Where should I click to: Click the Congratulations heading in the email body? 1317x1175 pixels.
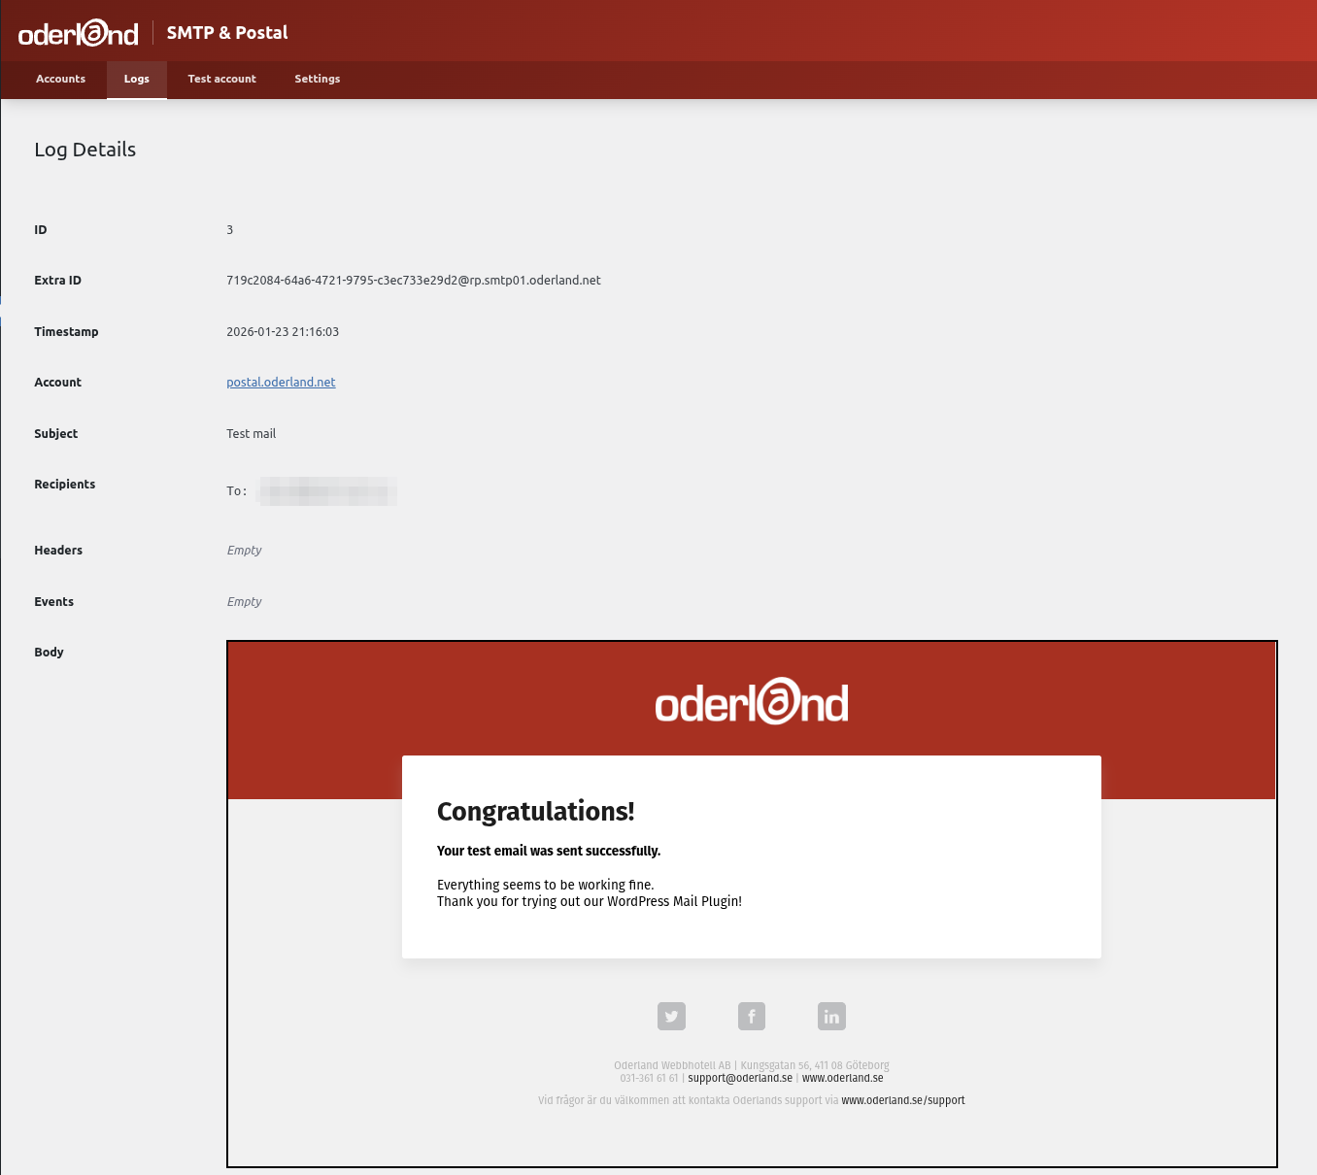pos(535,812)
